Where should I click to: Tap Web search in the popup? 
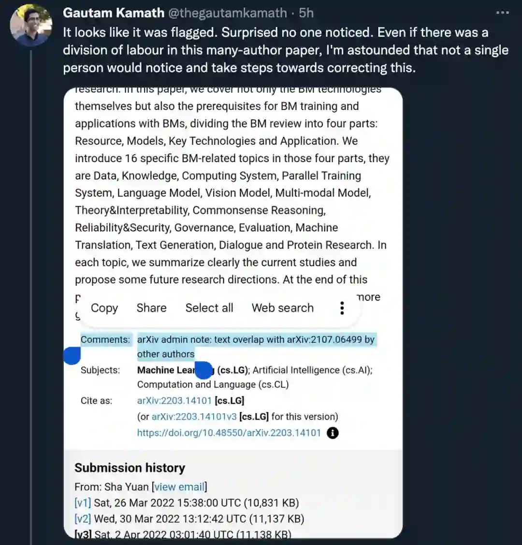point(283,308)
